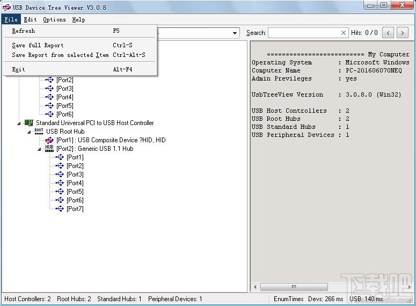416x306 pixels.
Task: Choose Exit from the File menu
Action: click(x=79, y=69)
